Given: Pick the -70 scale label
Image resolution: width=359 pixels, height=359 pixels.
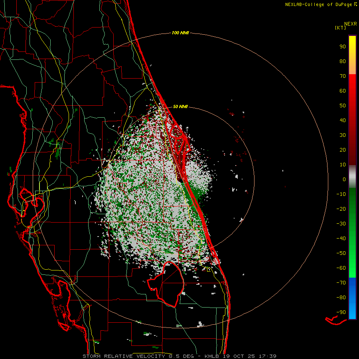Looking at the screenshot, I should point(341,283).
